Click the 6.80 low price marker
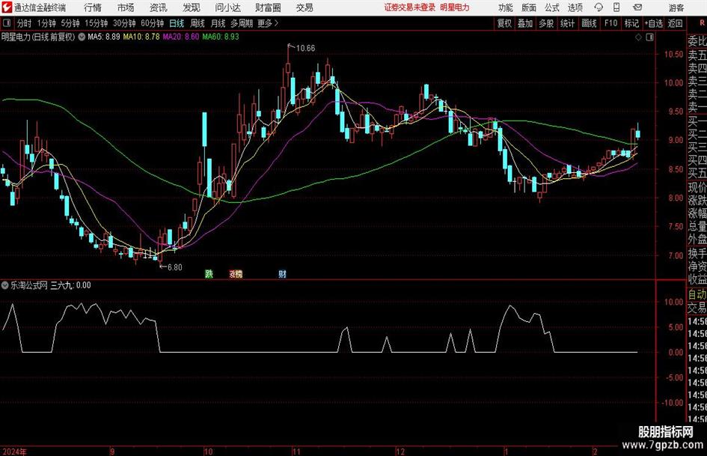 [175, 267]
